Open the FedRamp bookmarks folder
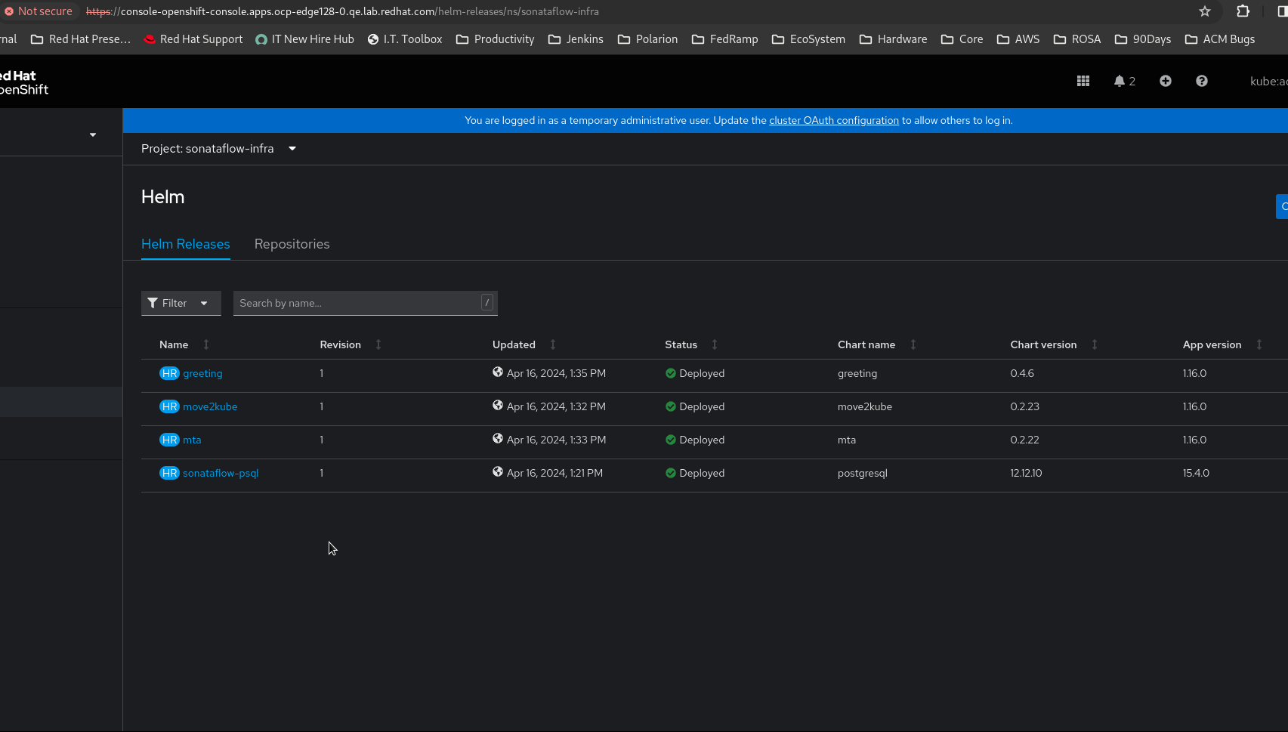1288x732 pixels. 724,39
